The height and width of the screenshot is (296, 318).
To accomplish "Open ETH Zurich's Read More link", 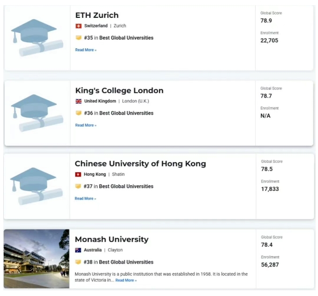I will click(x=86, y=50).
